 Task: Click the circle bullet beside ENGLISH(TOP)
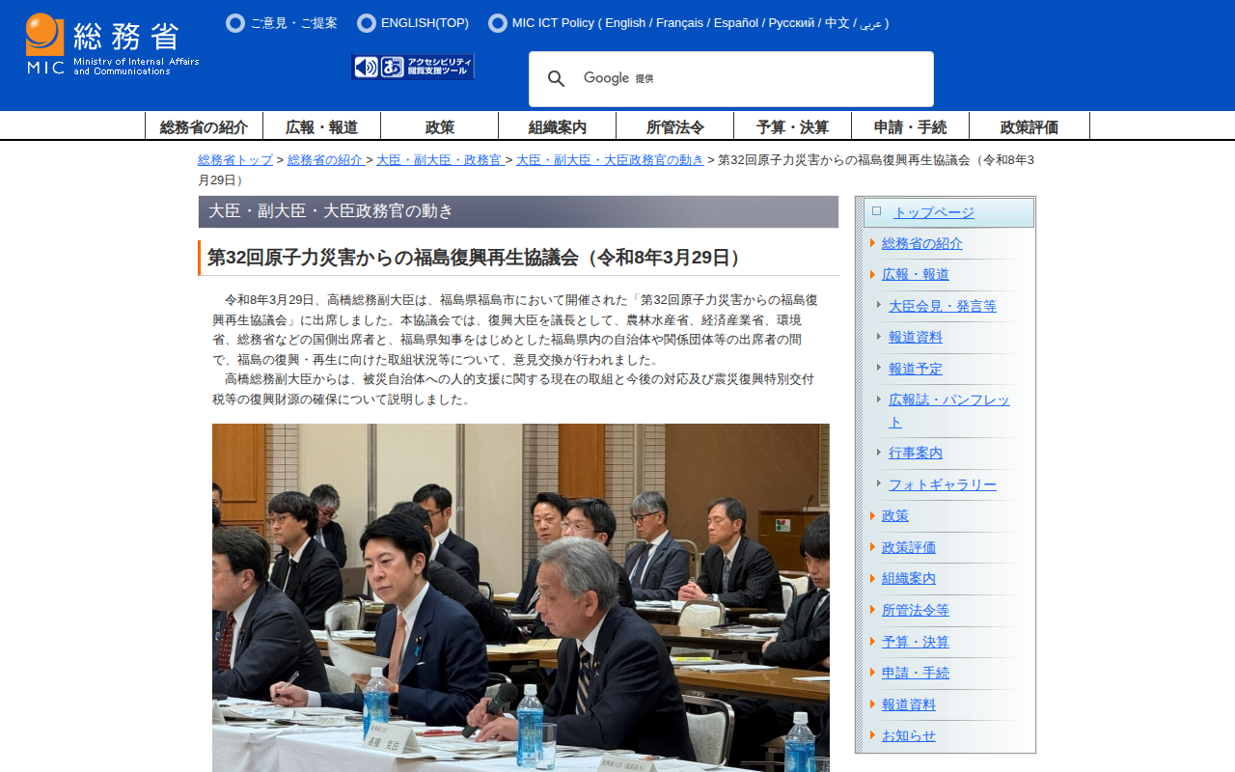tap(367, 23)
